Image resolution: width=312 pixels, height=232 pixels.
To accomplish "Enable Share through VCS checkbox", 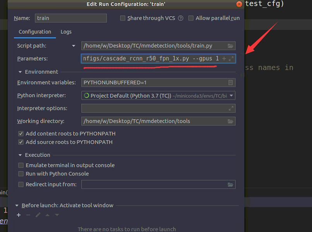I will point(123,18).
